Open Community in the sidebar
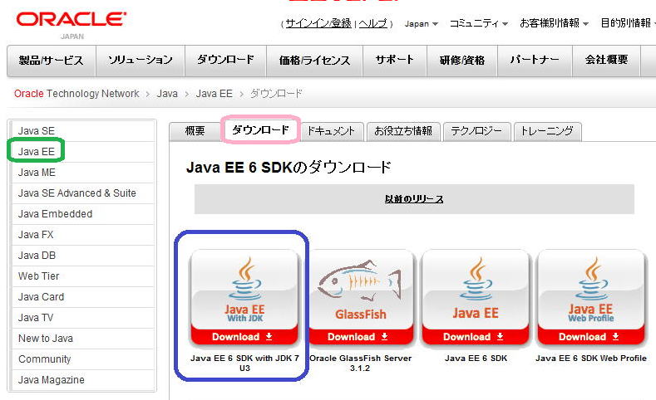 (83, 359)
